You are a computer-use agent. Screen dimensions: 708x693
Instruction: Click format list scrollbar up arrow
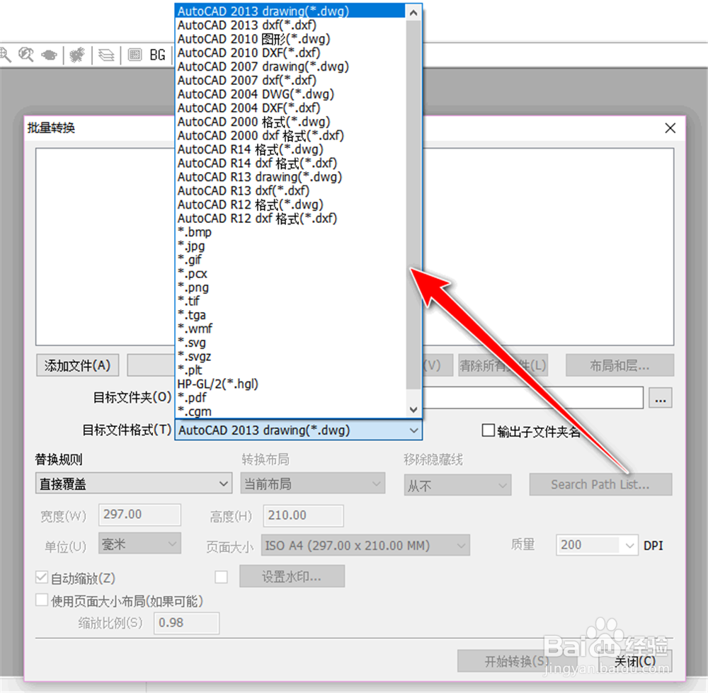pyautogui.click(x=413, y=13)
